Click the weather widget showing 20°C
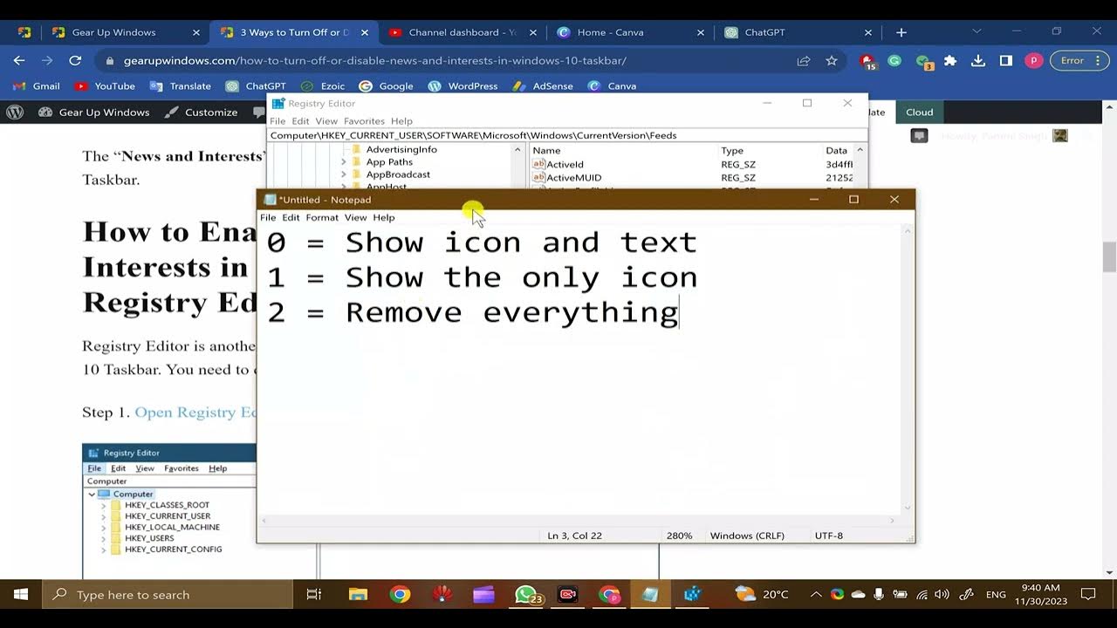 coord(762,595)
